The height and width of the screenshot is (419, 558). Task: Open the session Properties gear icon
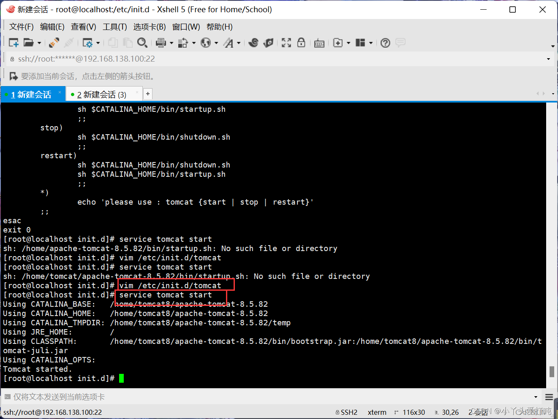pyautogui.click(x=87, y=43)
